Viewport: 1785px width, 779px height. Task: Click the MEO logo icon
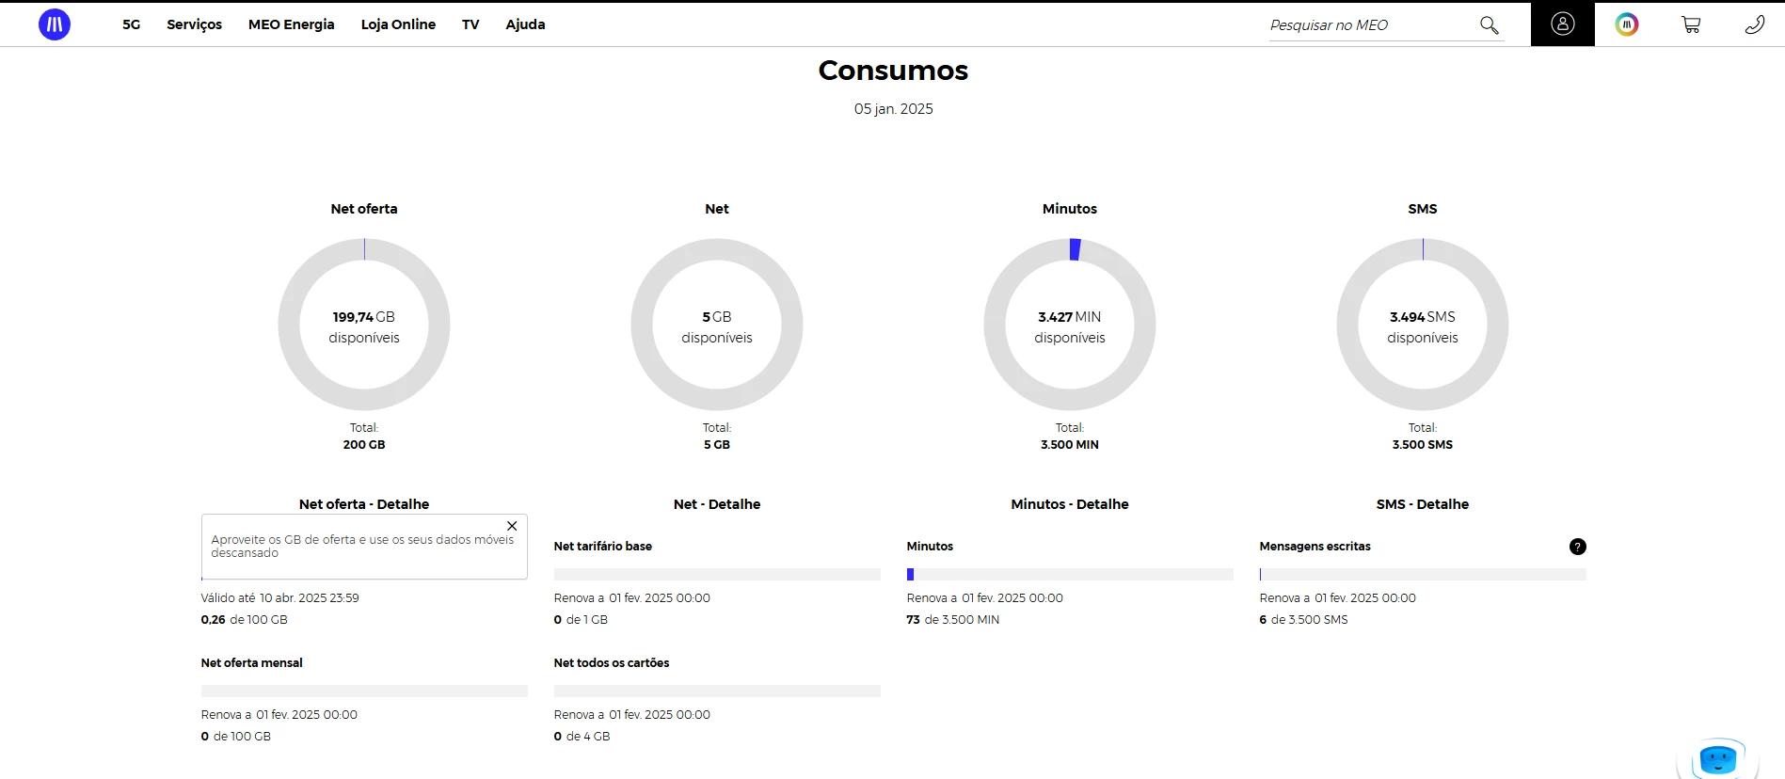[x=55, y=24]
